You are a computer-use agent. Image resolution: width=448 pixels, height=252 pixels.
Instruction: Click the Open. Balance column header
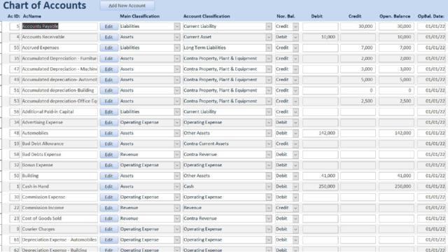point(395,16)
